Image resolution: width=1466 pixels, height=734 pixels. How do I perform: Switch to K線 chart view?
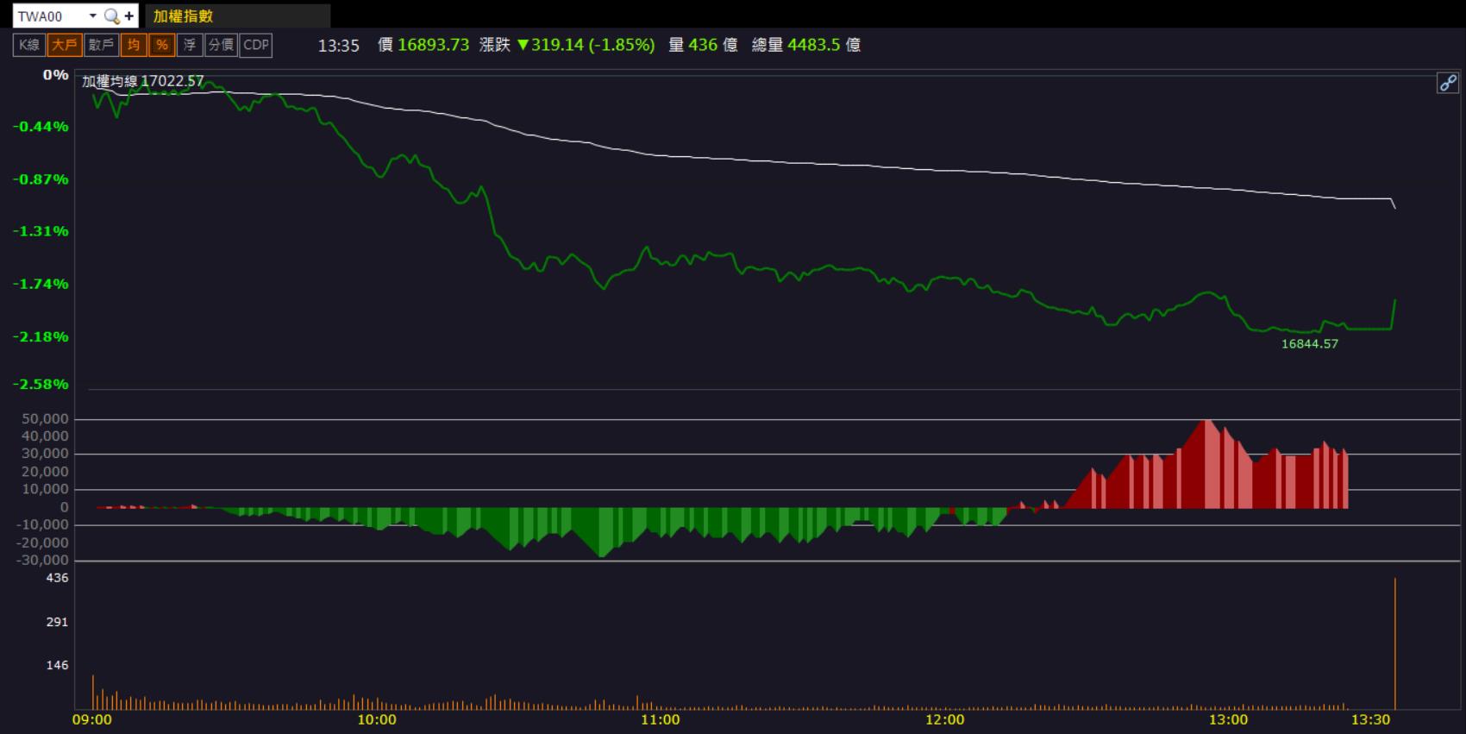pyautogui.click(x=29, y=45)
